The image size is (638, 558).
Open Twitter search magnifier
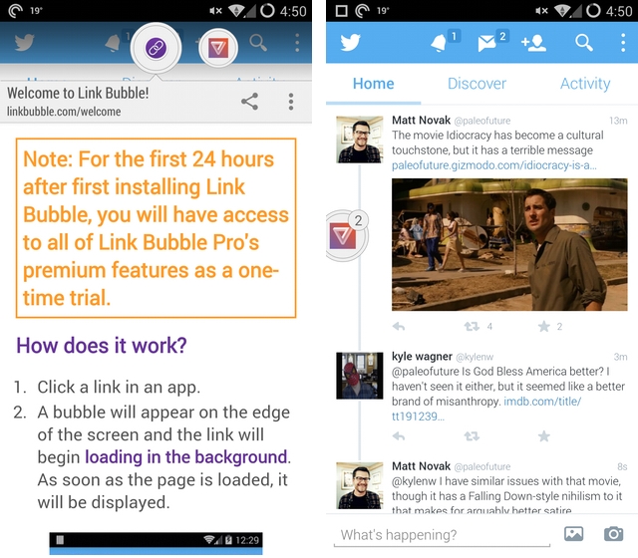click(x=584, y=43)
